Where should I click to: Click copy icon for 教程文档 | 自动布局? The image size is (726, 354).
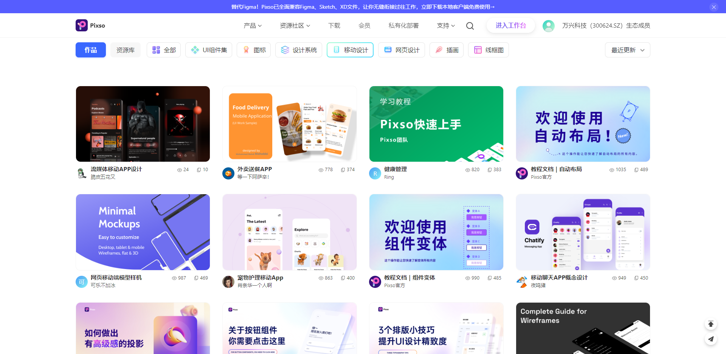pos(636,170)
